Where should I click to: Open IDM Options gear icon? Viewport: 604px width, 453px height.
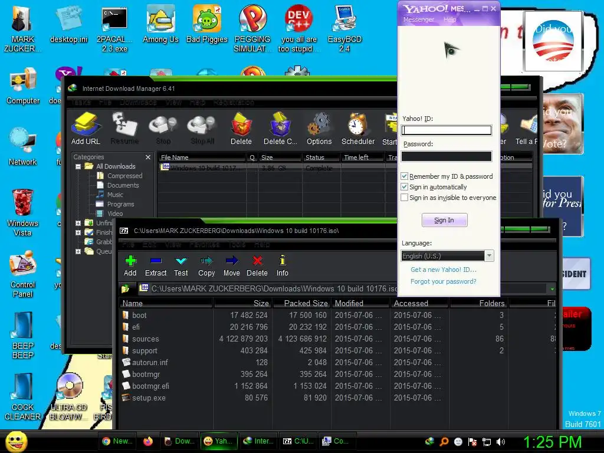(x=319, y=124)
